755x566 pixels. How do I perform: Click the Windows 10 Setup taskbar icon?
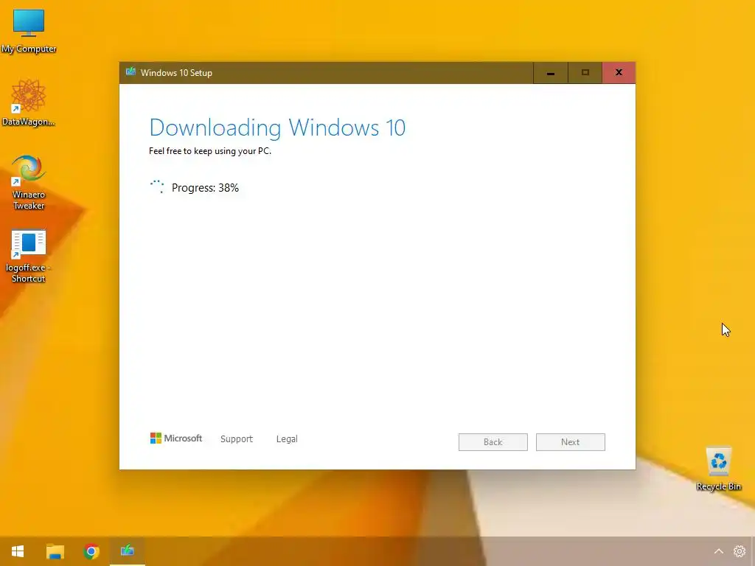click(127, 550)
